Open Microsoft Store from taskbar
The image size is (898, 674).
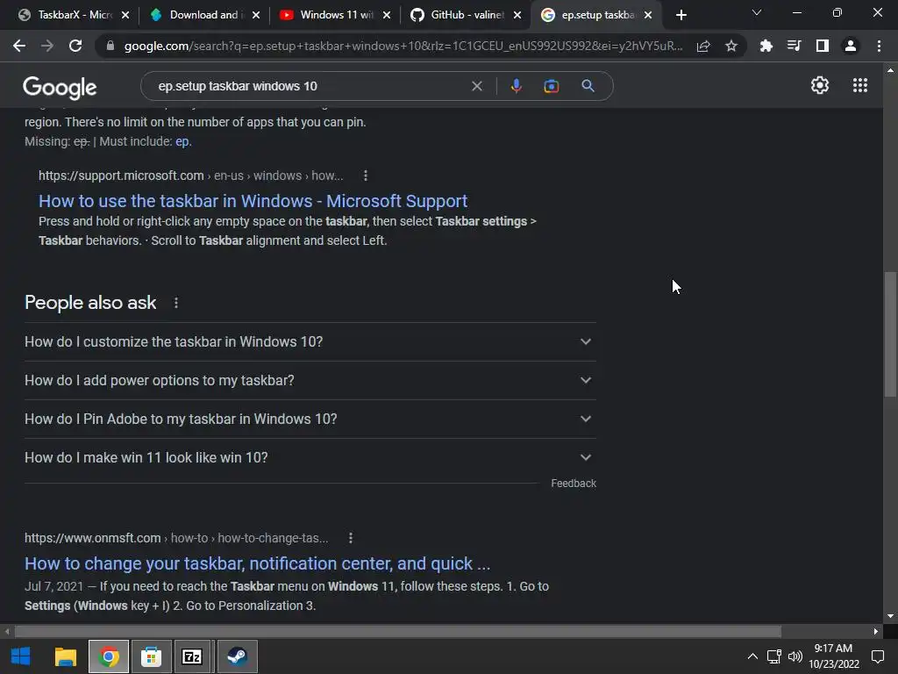click(151, 656)
